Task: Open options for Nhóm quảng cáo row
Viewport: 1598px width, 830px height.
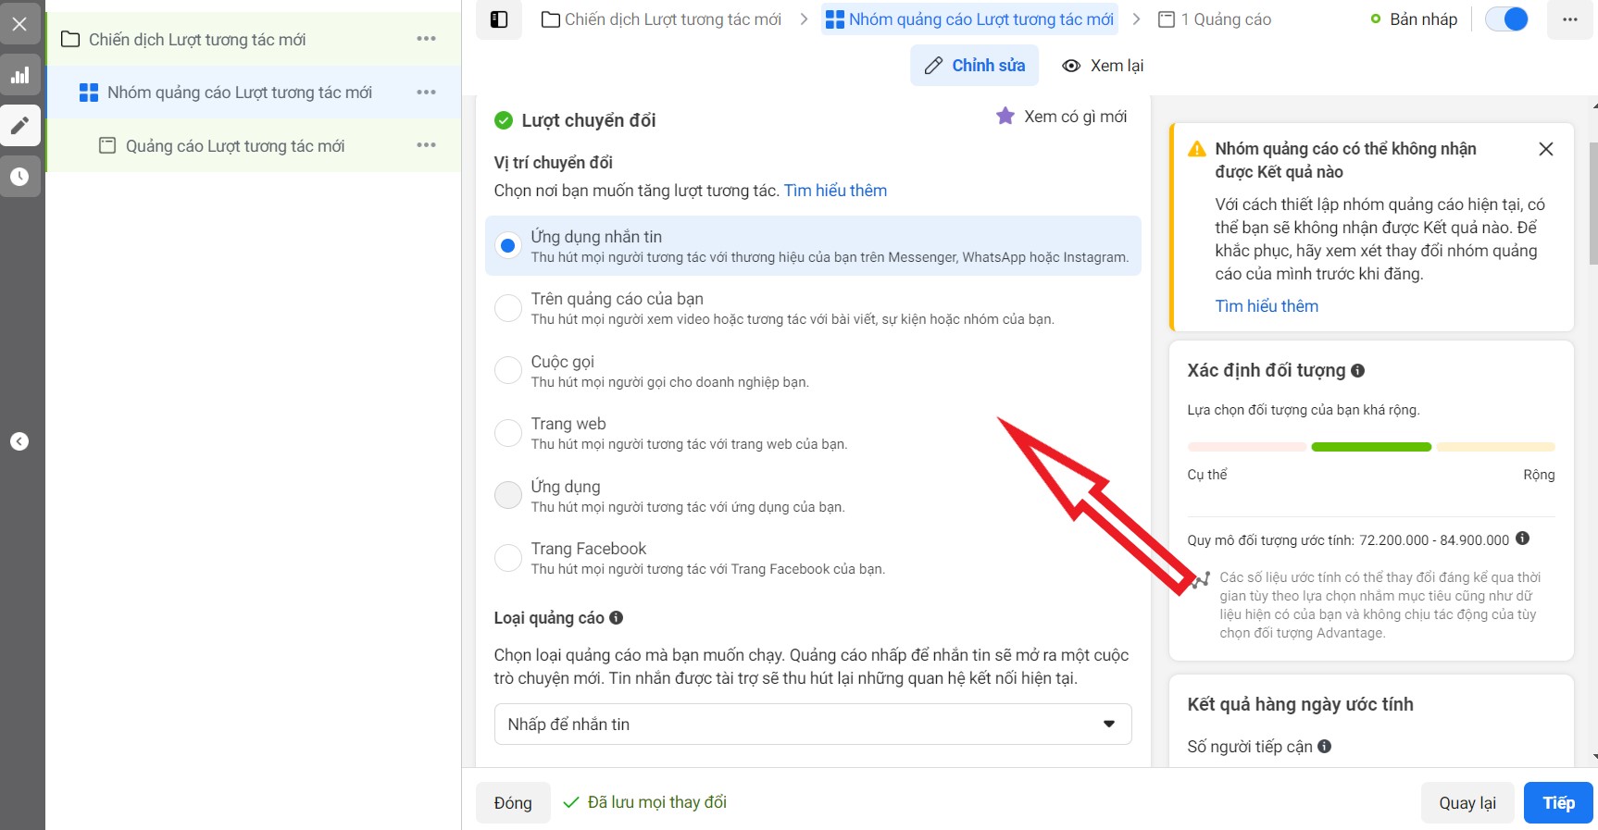Action: 426,93
